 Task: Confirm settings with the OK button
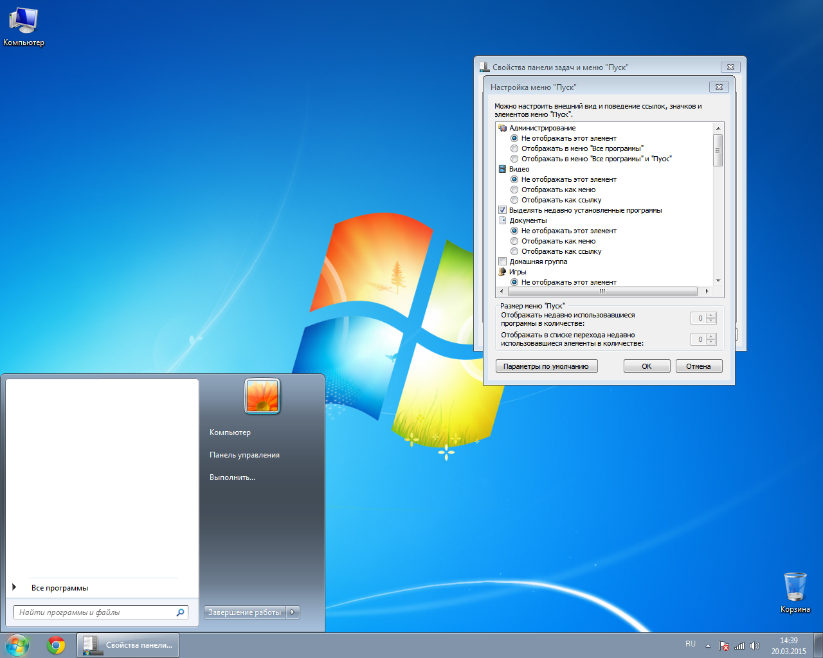pos(646,366)
